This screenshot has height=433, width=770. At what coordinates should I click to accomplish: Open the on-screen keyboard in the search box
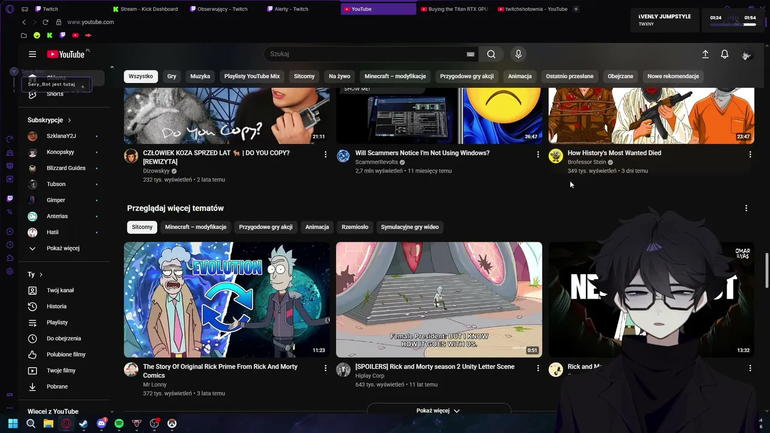(x=470, y=54)
